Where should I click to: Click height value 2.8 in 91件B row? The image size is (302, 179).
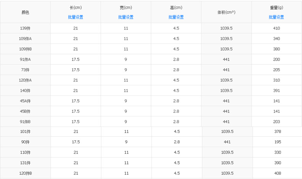[x=176, y=122]
